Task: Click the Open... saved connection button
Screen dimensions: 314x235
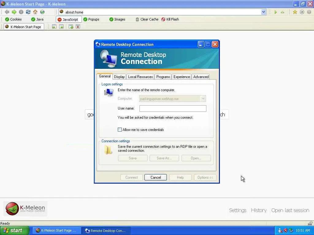Action: tap(196, 158)
